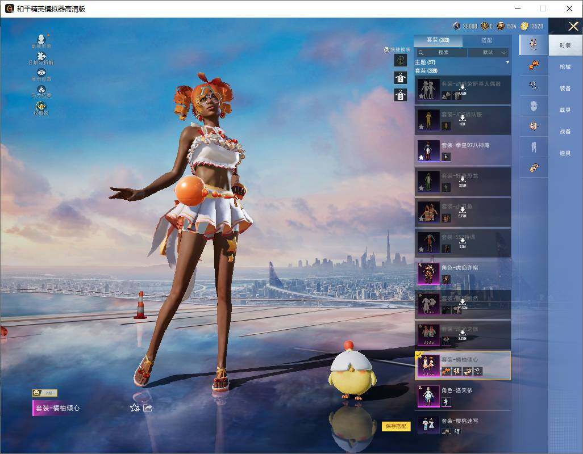
Task: Download the 套装-动感兔斯基人偶服 outfit
Action: click(462, 88)
